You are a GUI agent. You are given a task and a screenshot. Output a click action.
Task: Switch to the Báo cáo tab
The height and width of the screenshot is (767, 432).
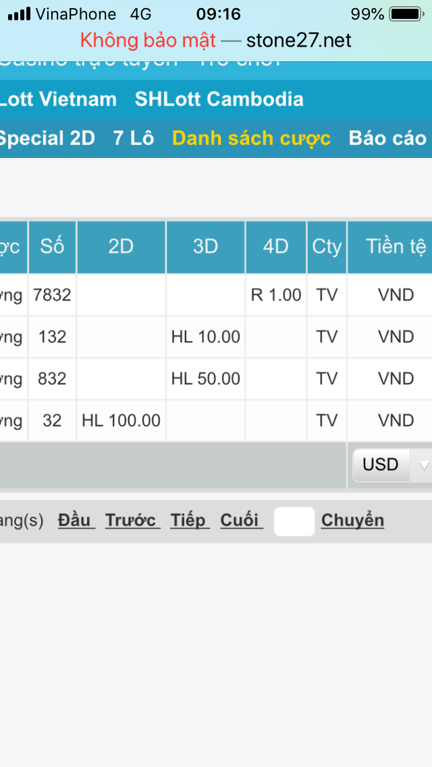pos(387,138)
